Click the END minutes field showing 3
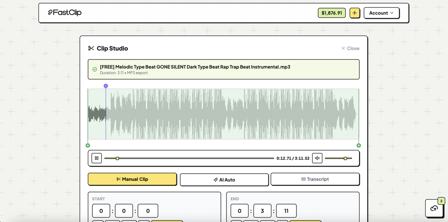The height and width of the screenshot is (222, 448). pos(262,211)
